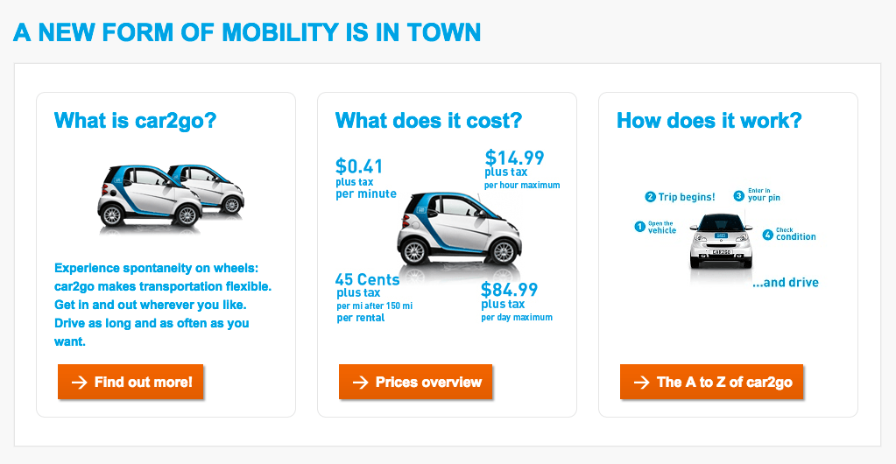This screenshot has height=464, width=896.
Task: Click the arrow icon on 'The A to Z of car2go'
Action: coord(641,382)
